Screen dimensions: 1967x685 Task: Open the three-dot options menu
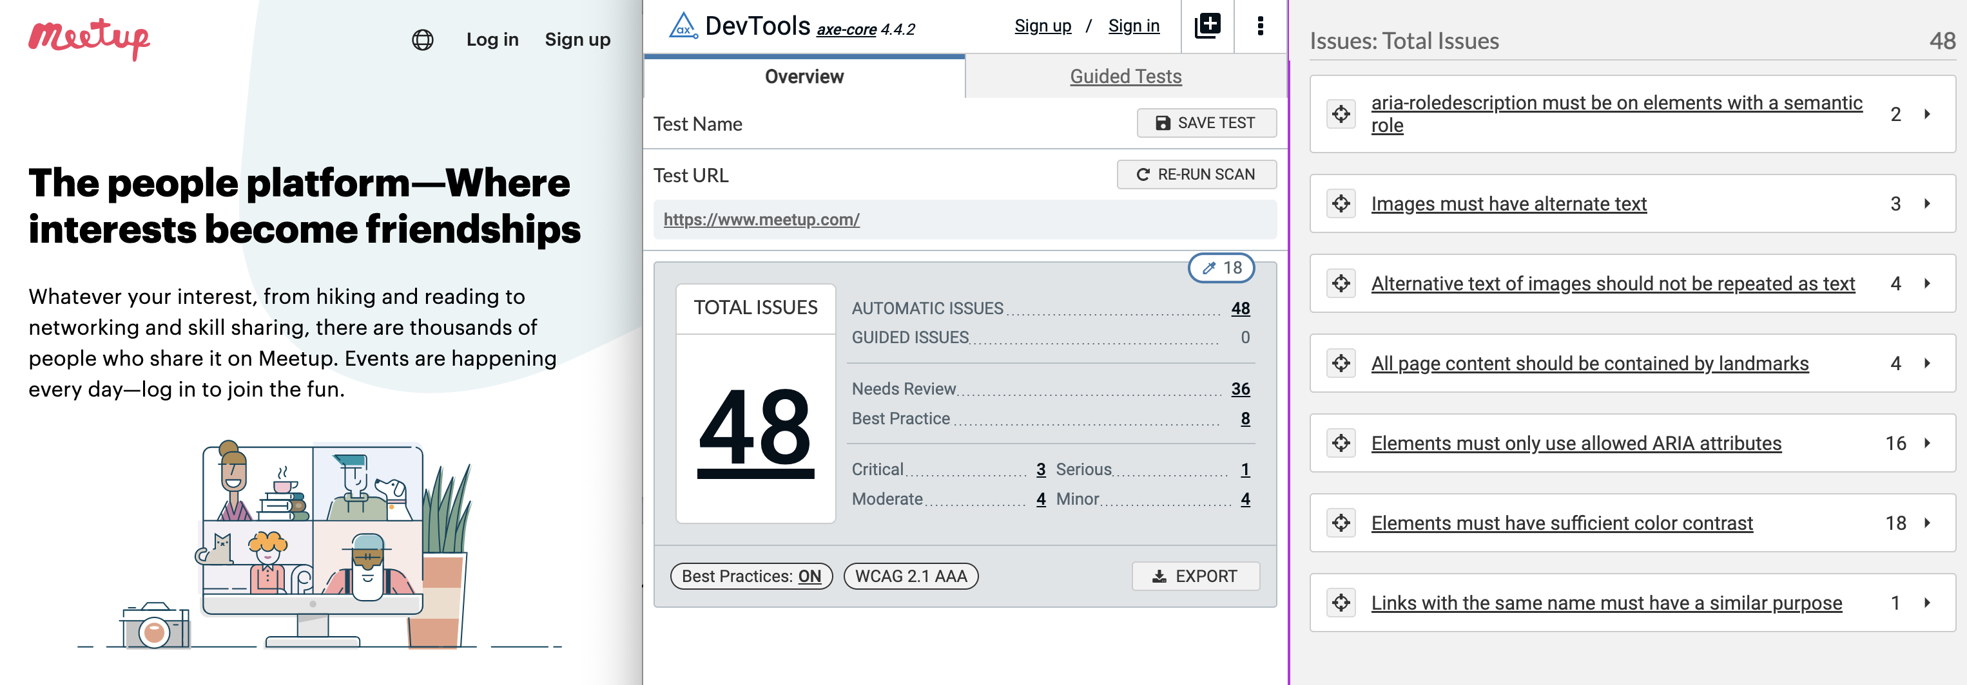pyautogui.click(x=1260, y=26)
